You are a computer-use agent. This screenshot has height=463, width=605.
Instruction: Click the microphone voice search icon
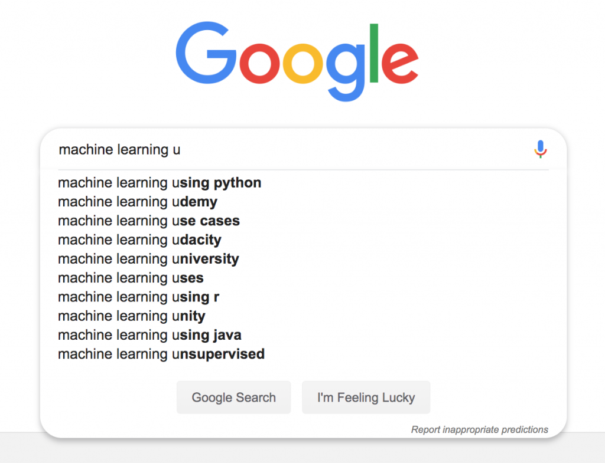point(540,149)
